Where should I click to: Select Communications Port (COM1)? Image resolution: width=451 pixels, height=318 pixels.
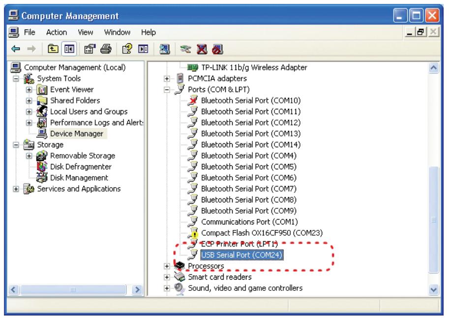pyautogui.click(x=249, y=222)
